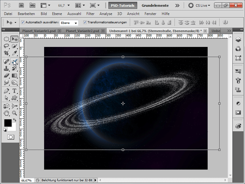The height and width of the screenshot is (184, 245).
Task: Open the Color palette panel icon
Action: click(238, 126)
